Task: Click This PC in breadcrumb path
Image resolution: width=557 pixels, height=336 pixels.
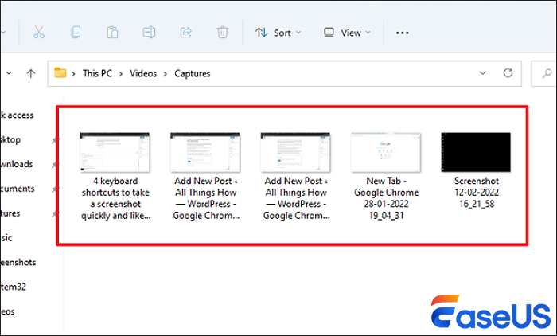Action: pyautogui.click(x=99, y=73)
